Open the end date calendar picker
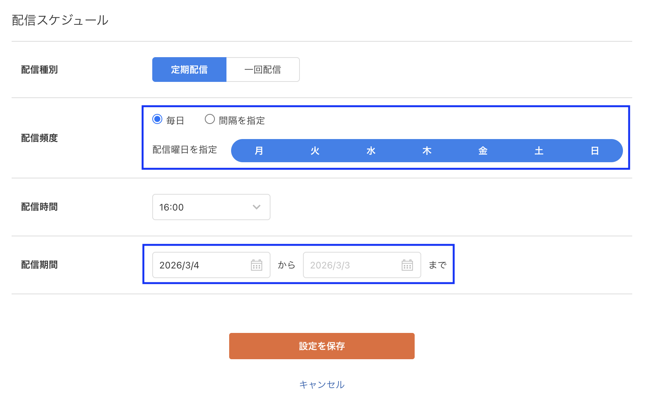The height and width of the screenshot is (404, 650). point(407,265)
